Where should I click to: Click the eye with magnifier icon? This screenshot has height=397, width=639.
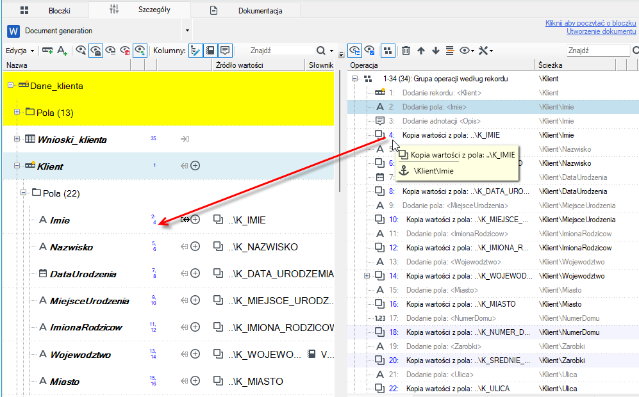(81, 51)
